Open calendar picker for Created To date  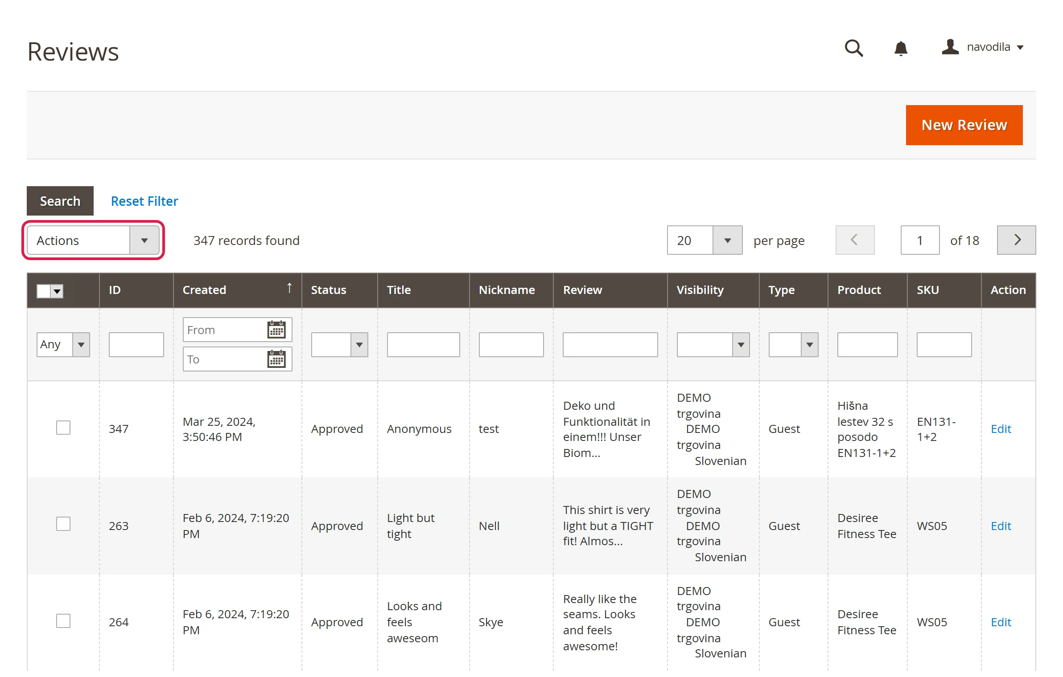[276, 359]
